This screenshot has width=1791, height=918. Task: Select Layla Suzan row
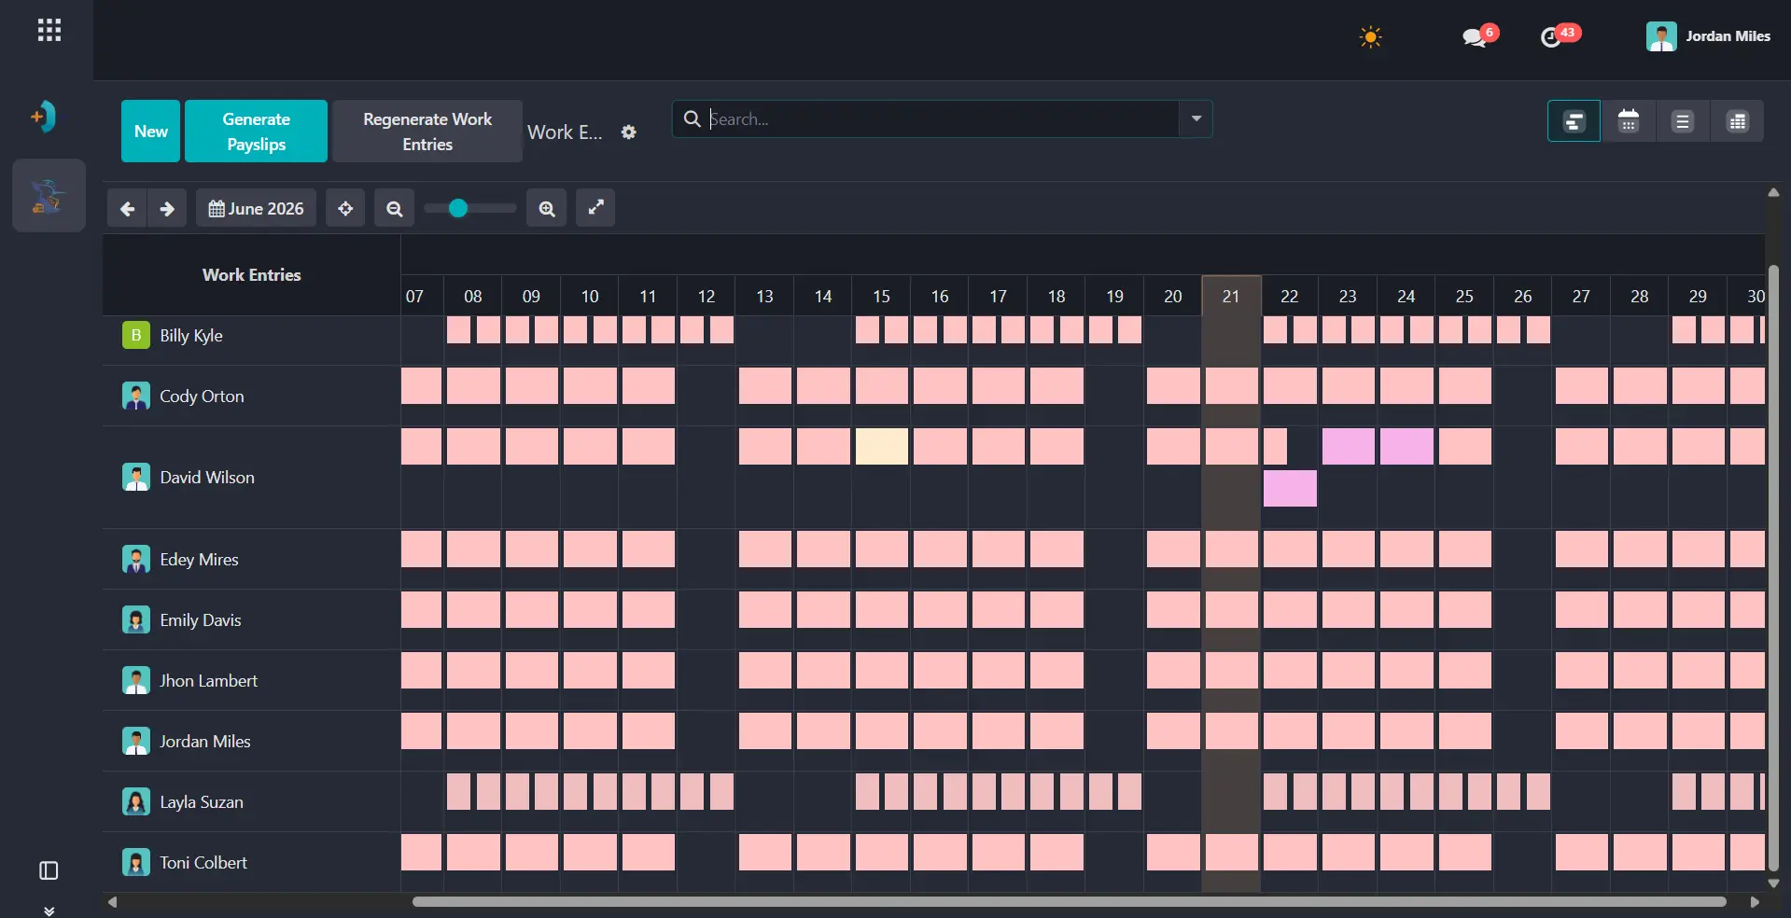251,801
